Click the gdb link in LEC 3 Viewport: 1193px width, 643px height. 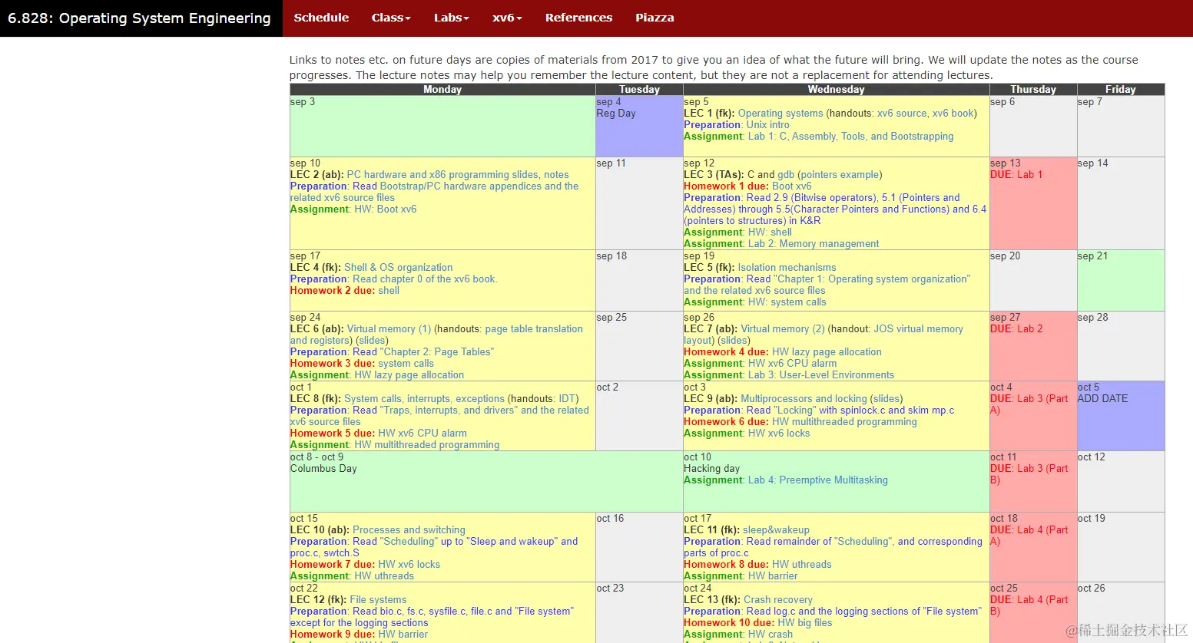pos(786,175)
